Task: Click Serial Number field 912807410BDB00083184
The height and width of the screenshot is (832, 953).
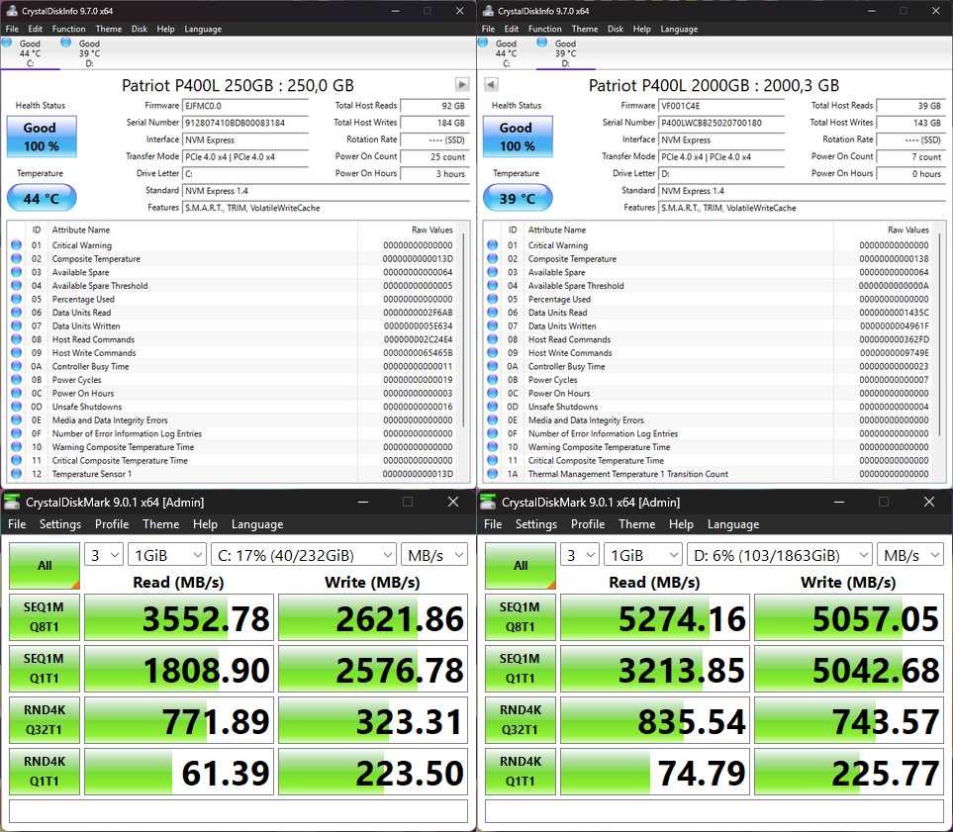Action: click(x=245, y=123)
